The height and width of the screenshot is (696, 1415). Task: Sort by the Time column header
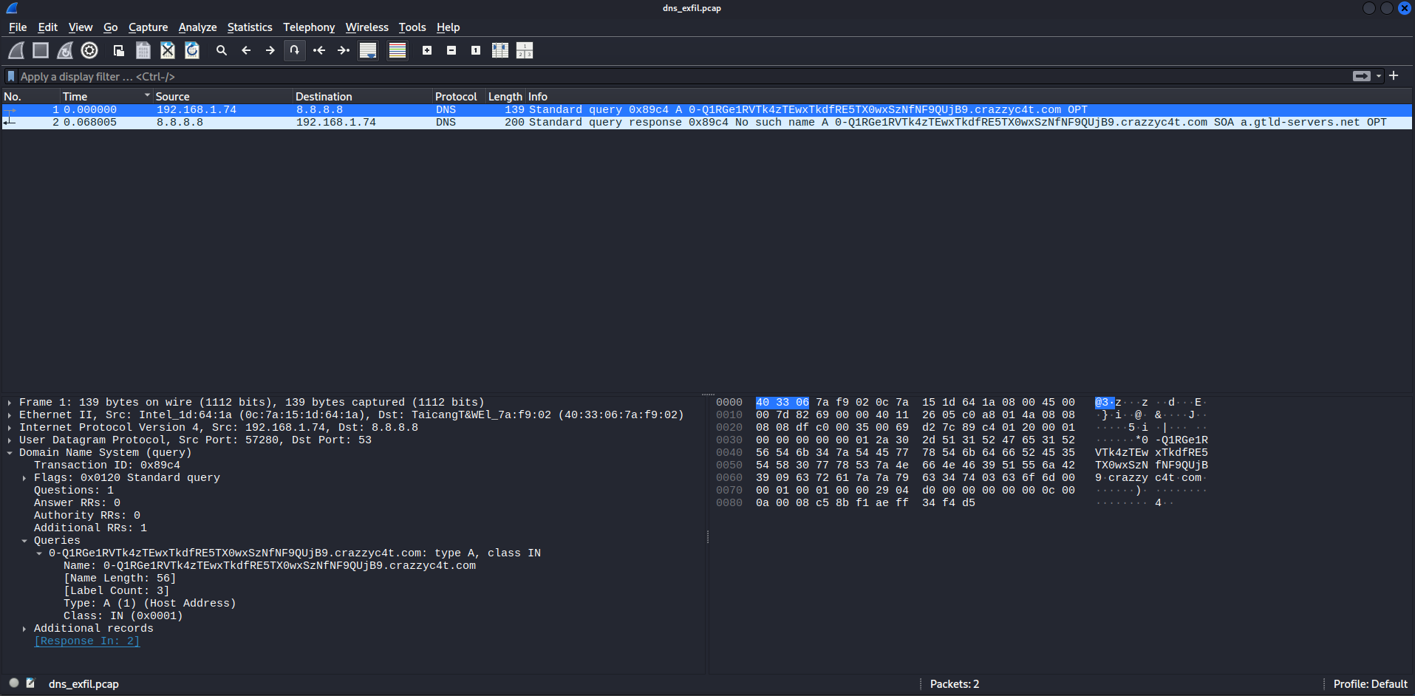tap(106, 97)
